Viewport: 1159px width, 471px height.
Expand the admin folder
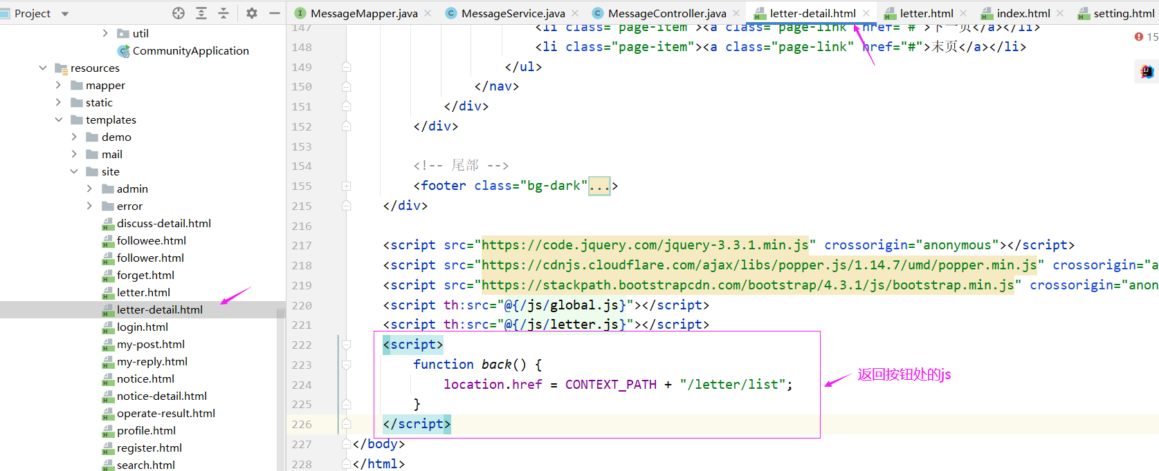click(x=89, y=189)
